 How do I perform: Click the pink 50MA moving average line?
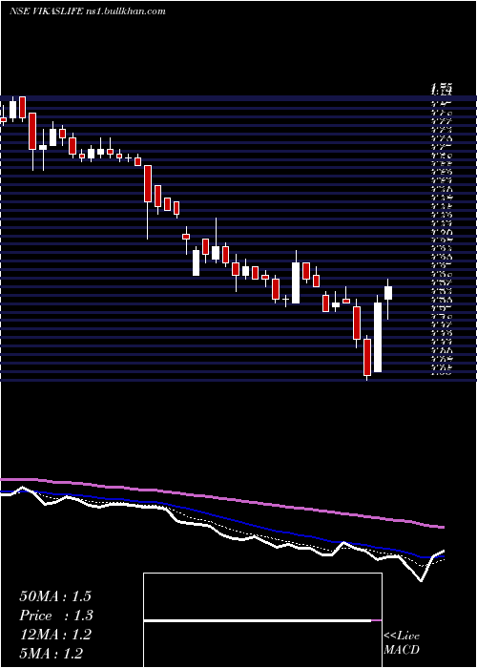[x=221, y=498]
